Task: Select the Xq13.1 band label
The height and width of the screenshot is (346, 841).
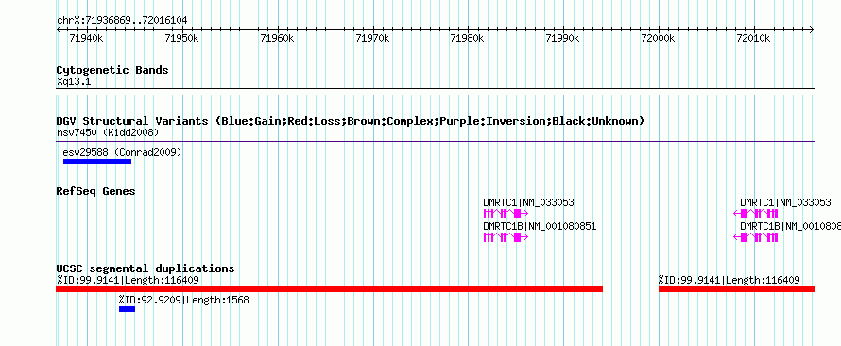Action: coord(74,81)
